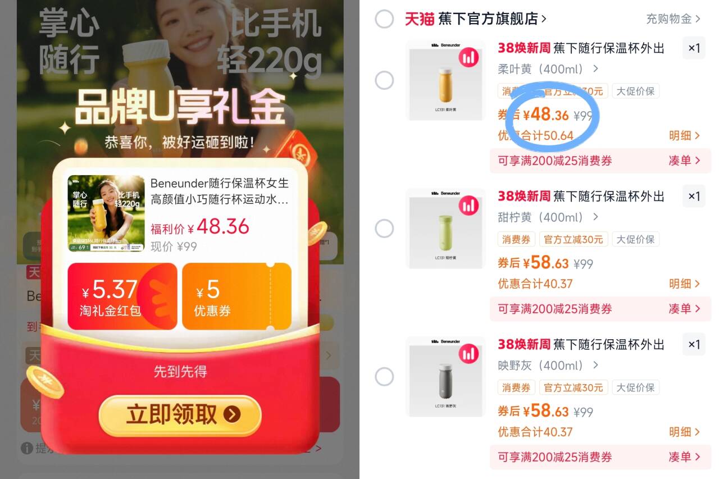Select the 蕉下官方旗舰店 store radio button
Screen dimensions: 719x479
(384, 19)
